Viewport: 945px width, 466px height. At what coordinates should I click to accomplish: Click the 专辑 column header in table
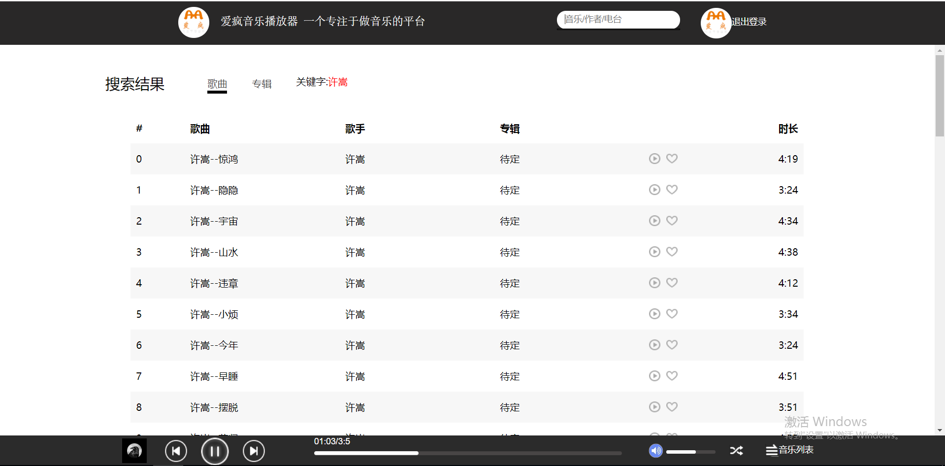tap(510, 129)
